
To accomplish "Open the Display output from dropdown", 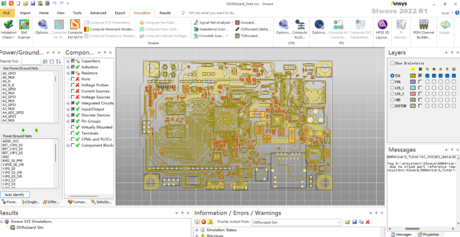I will pyautogui.click(x=296, y=223).
